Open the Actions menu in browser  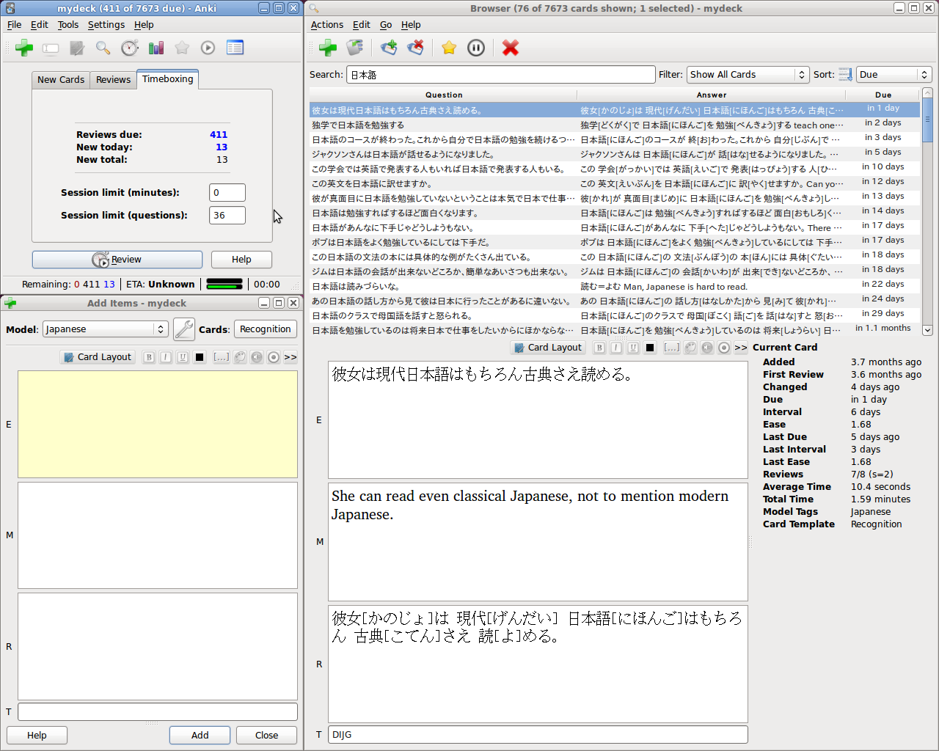(326, 24)
